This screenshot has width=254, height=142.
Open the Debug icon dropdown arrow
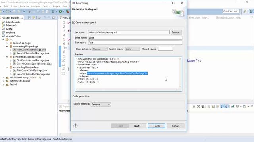point(56,11)
